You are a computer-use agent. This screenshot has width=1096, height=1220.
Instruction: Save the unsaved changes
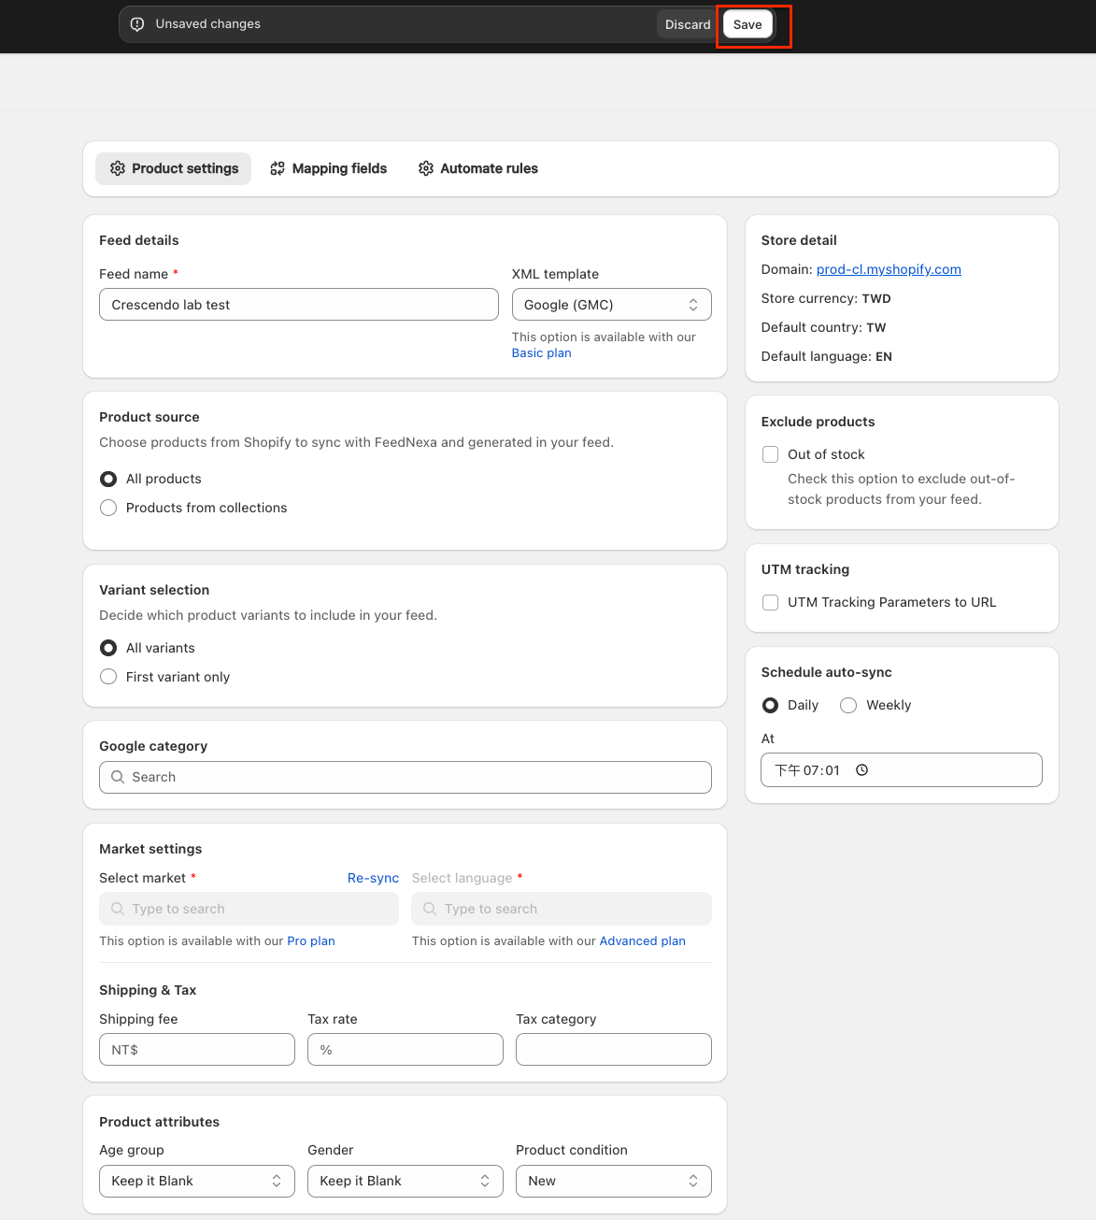(x=747, y=24)
